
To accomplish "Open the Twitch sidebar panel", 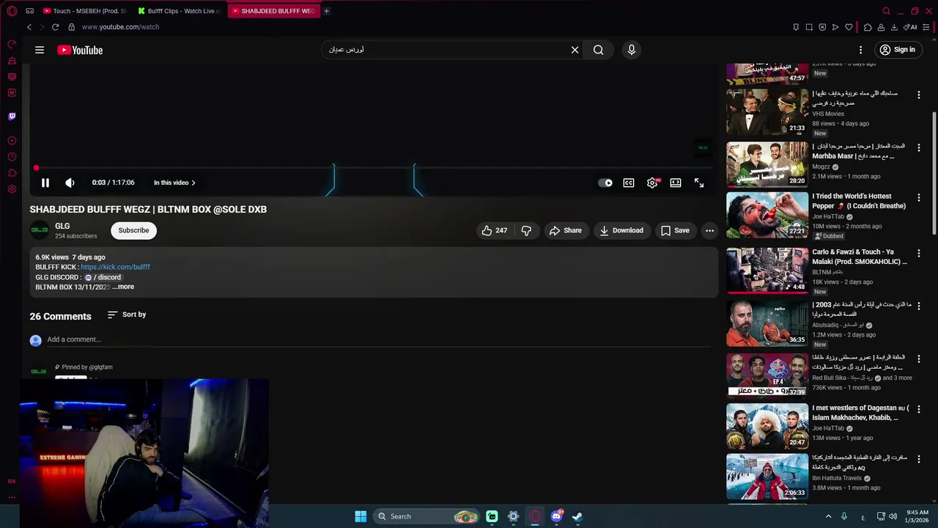I will (12, 116).
